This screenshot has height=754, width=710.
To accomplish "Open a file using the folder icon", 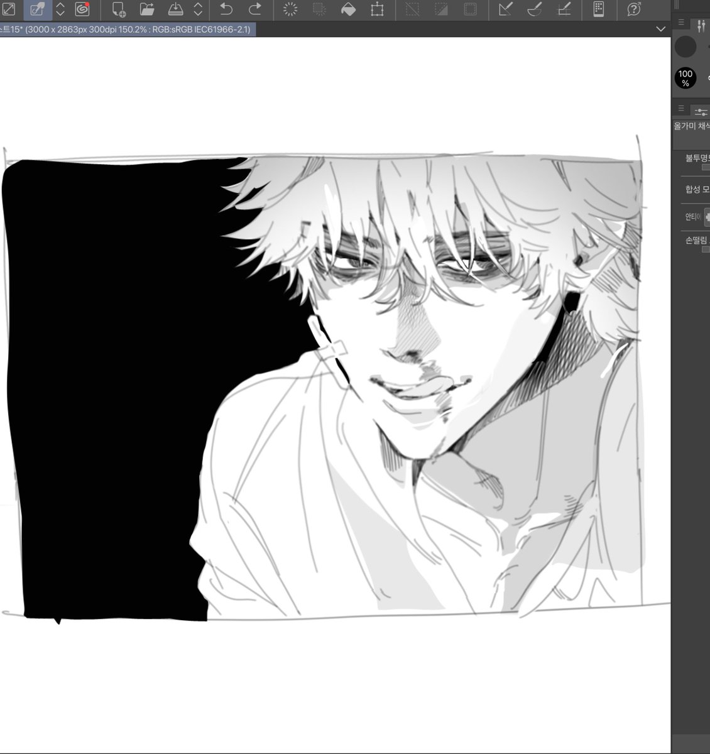I will pyautogui.click(x=147, y=9).
